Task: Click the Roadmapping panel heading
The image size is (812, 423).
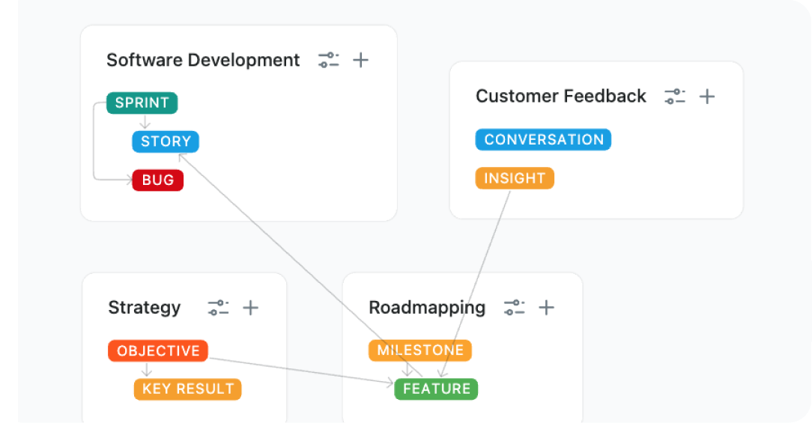Action: (427, 308)
